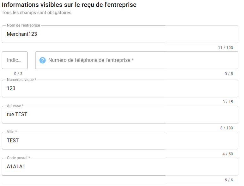Click the 0 / 8 character counter
This screenshot has width=244, height=186.
click(x=229, y=74)
